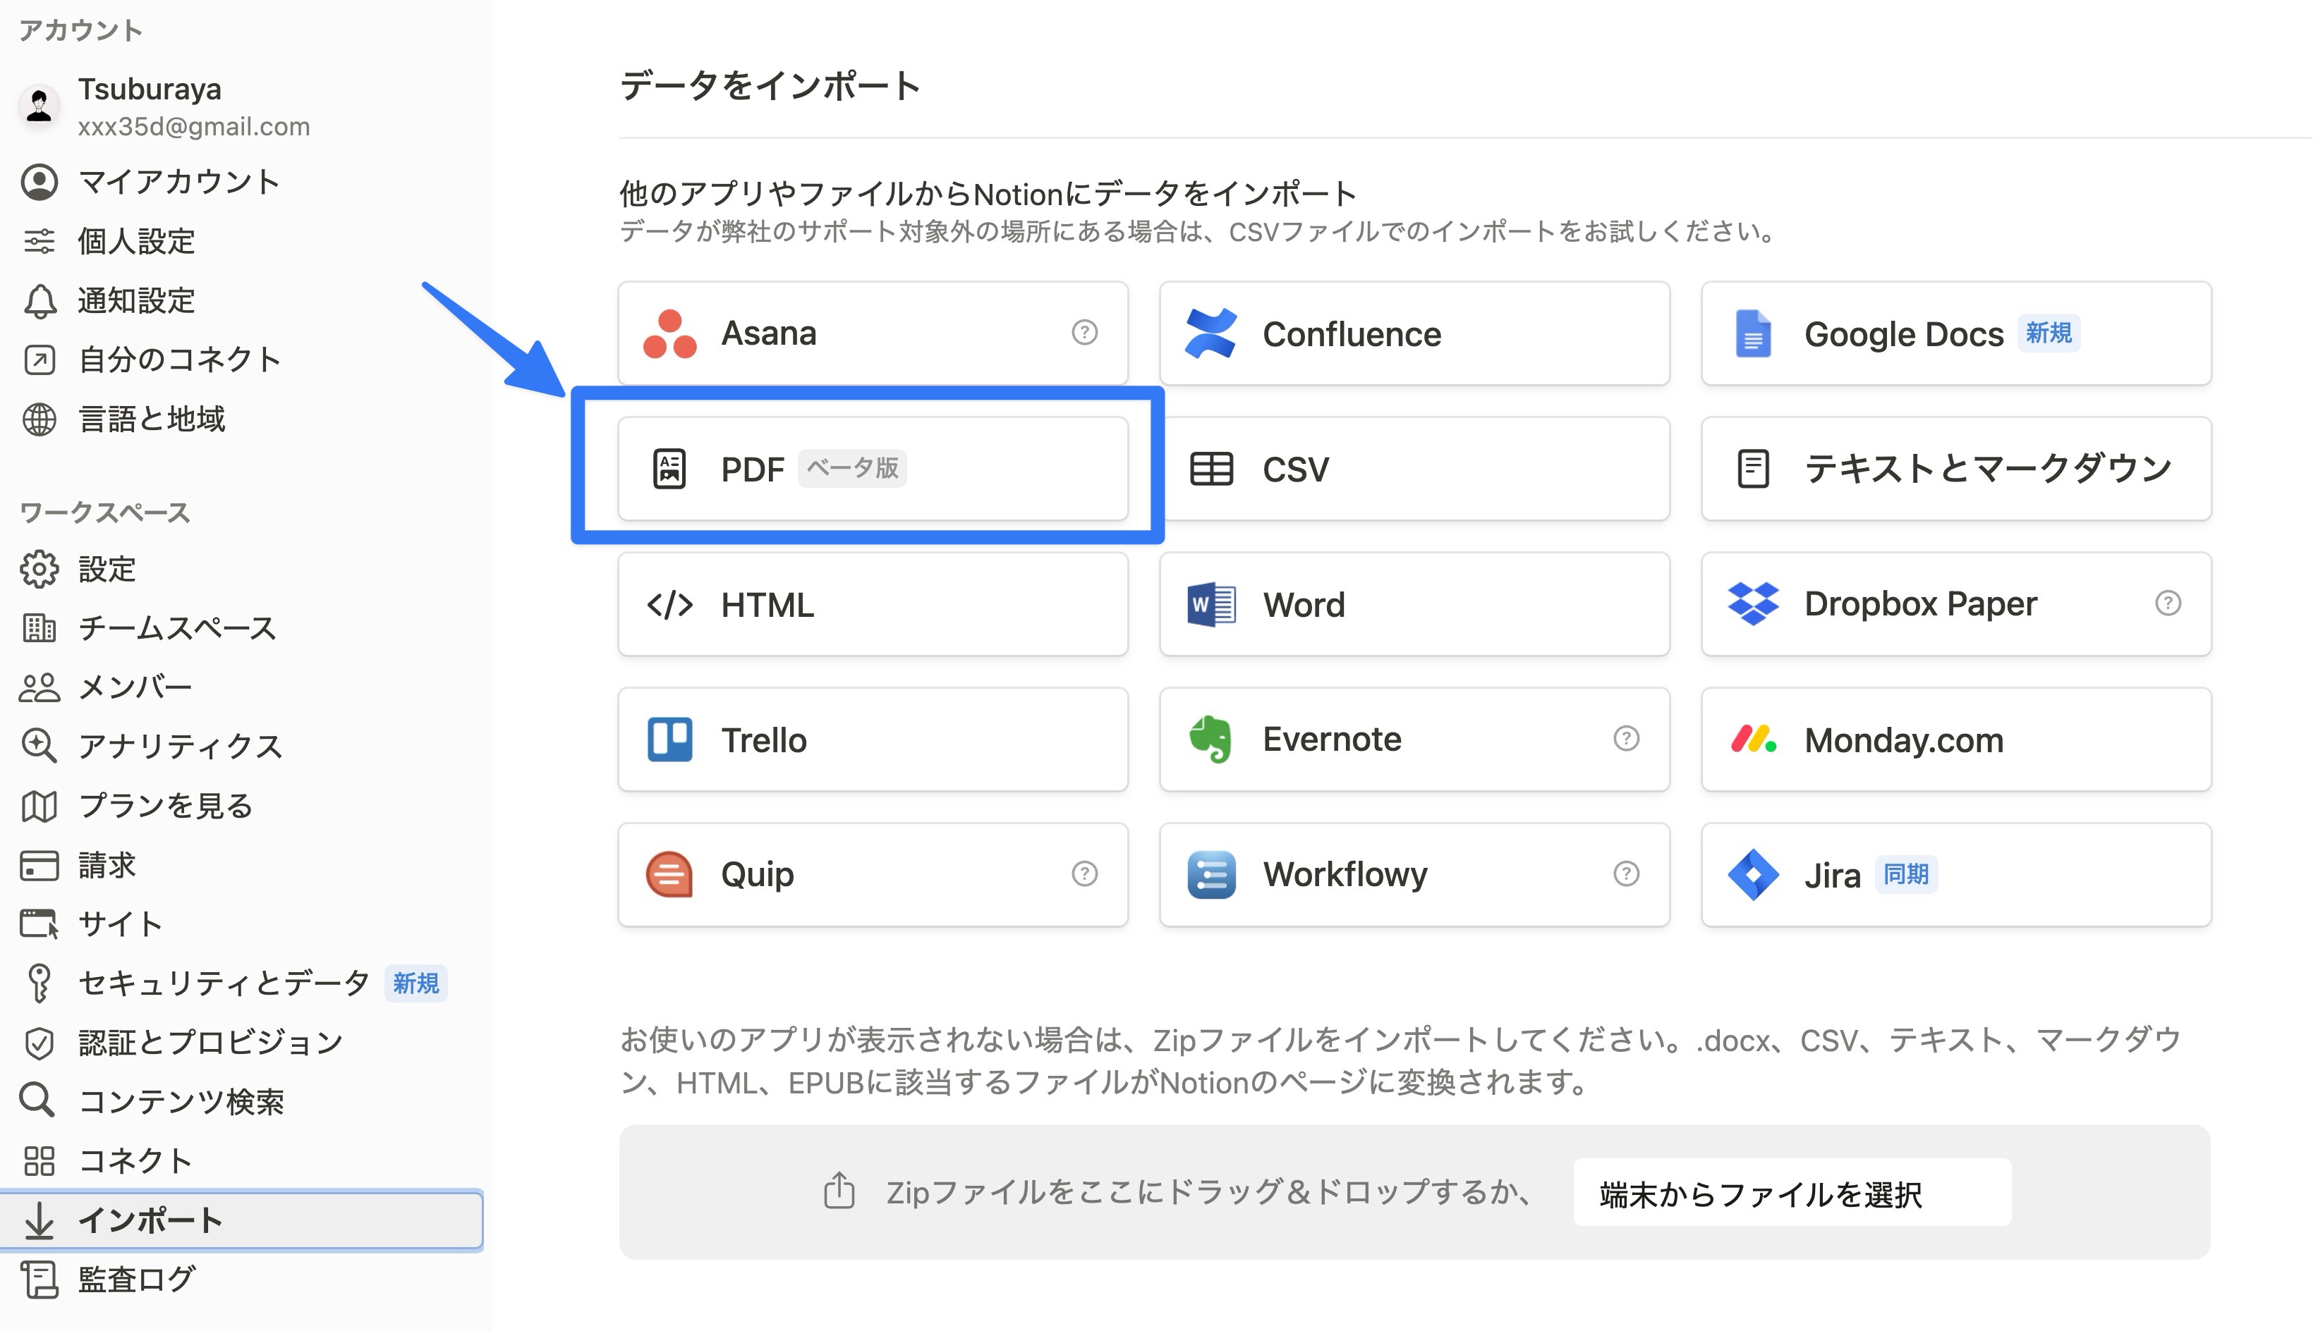Click the upload icon in the drop zone

click(839, 1190)
